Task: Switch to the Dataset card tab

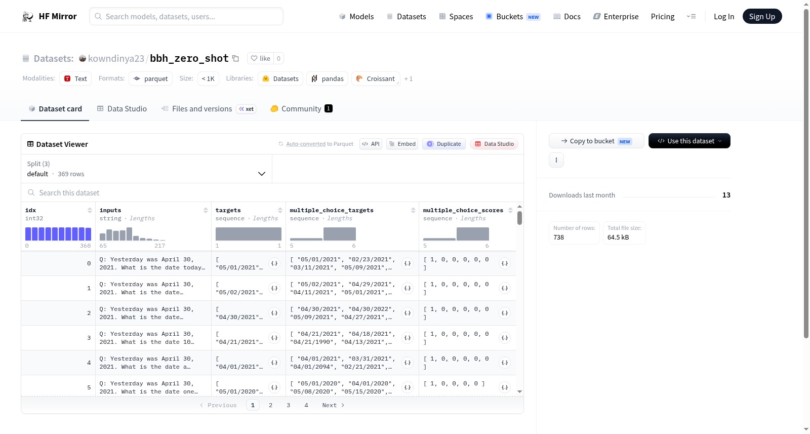Action: [x=55, y=109]
